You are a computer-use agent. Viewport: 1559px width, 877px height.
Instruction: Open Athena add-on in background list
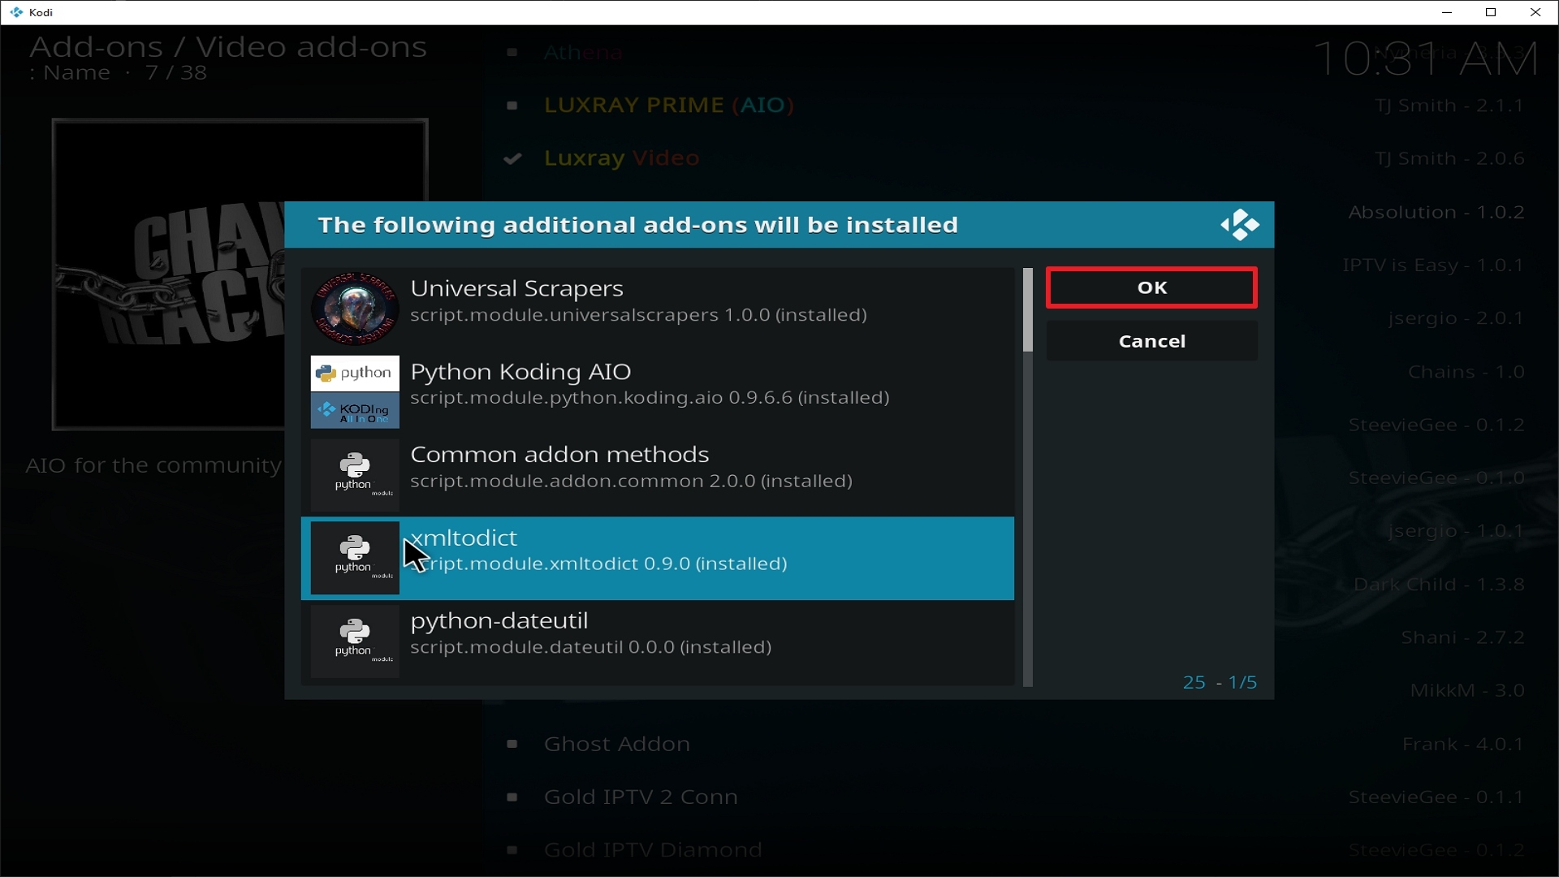click(x=583, y=53)
